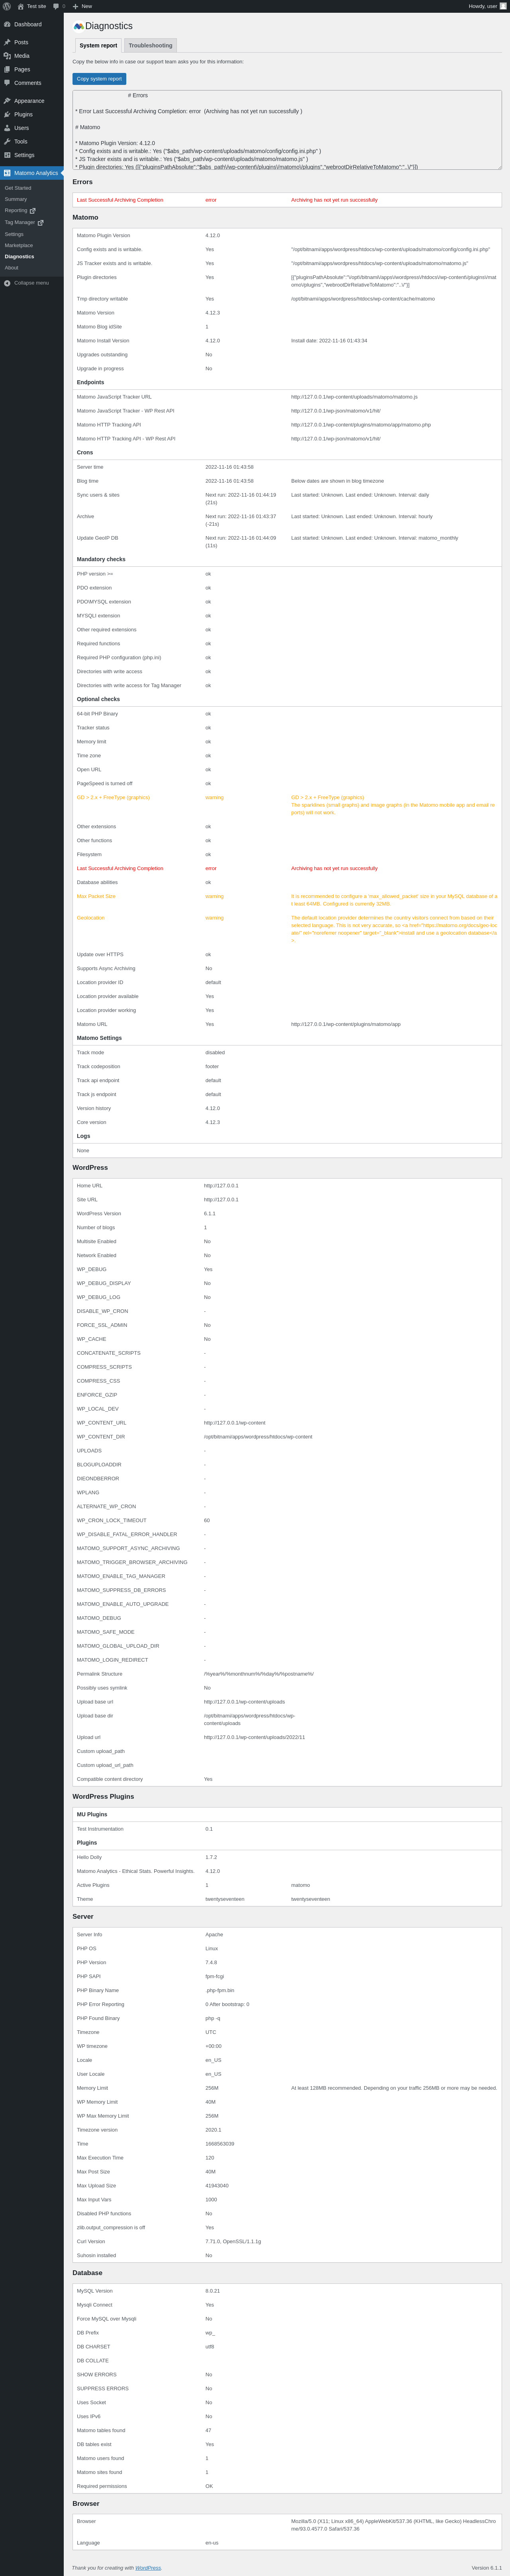Click the Posts pin icon

(7, 42)
